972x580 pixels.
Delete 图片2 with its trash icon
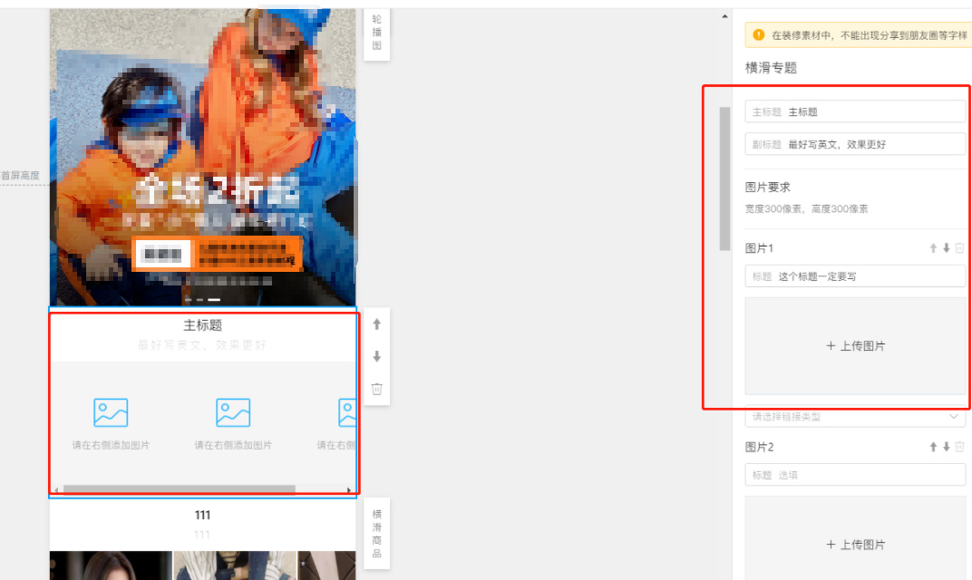click(x=957, y=446)
